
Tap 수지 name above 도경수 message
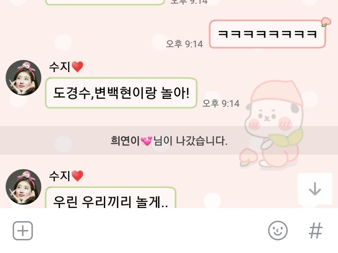(60, 67)
